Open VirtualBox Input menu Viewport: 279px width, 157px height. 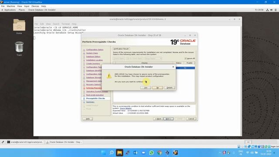click(x=27, y=6)
